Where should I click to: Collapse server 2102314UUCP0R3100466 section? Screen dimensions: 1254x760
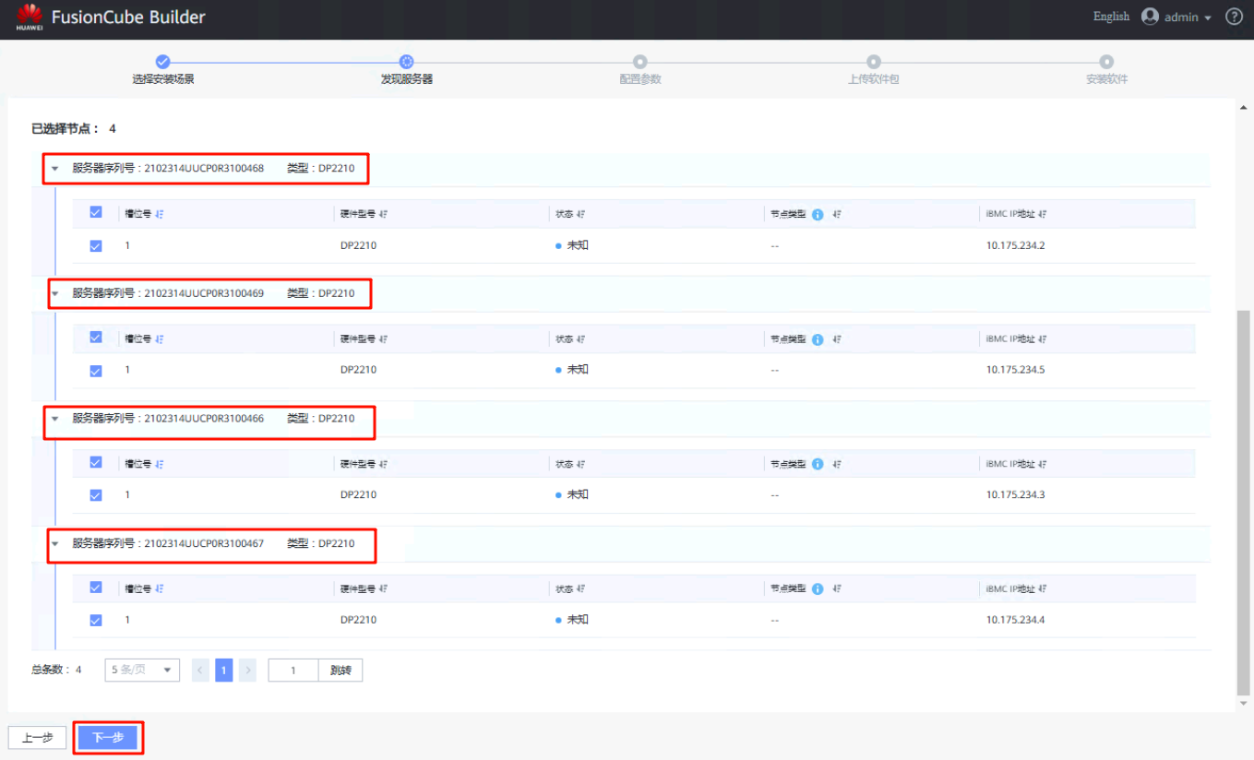tap(54, 419)
